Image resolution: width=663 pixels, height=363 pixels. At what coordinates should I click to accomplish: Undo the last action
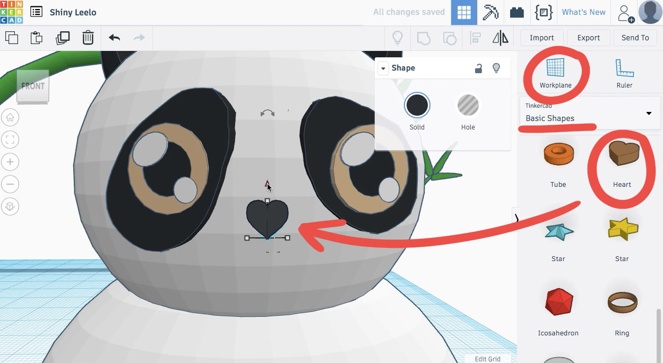pyautogui.click(x=114, y=38)
